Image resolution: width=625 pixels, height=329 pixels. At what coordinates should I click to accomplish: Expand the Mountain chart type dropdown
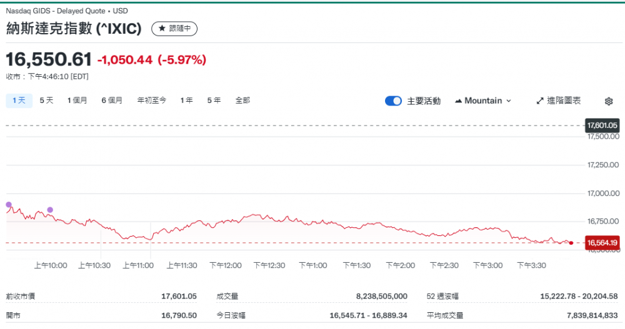(508, 101)
